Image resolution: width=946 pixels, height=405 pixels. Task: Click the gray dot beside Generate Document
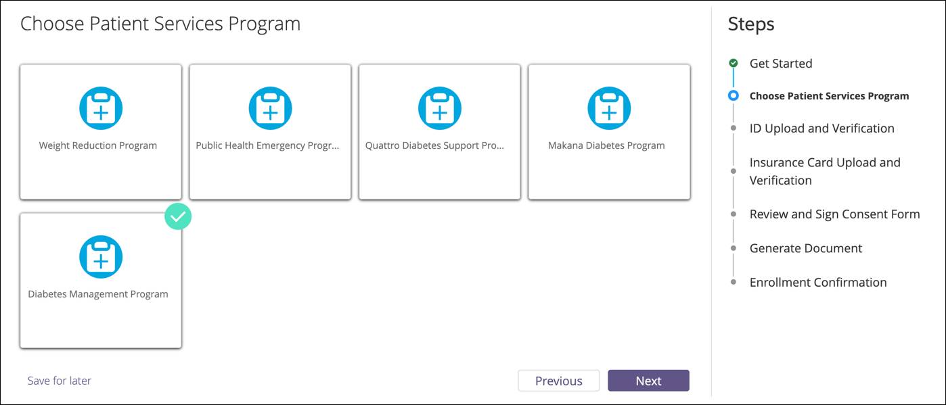[x=733, y=247]
